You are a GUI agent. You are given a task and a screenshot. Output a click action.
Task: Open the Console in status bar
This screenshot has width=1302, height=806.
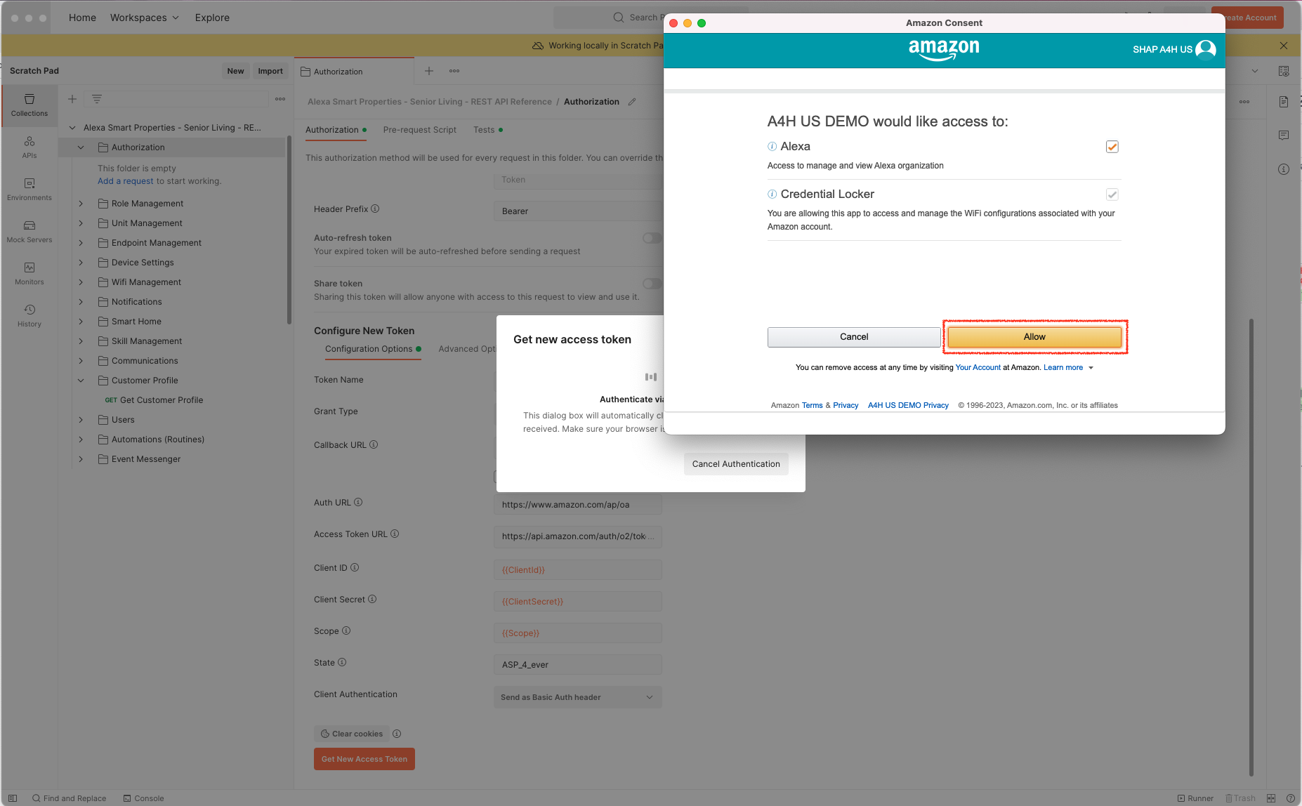coord(143,798)
